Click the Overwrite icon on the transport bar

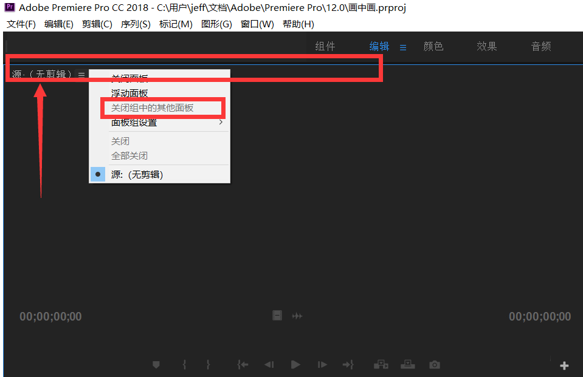point(407,364)
